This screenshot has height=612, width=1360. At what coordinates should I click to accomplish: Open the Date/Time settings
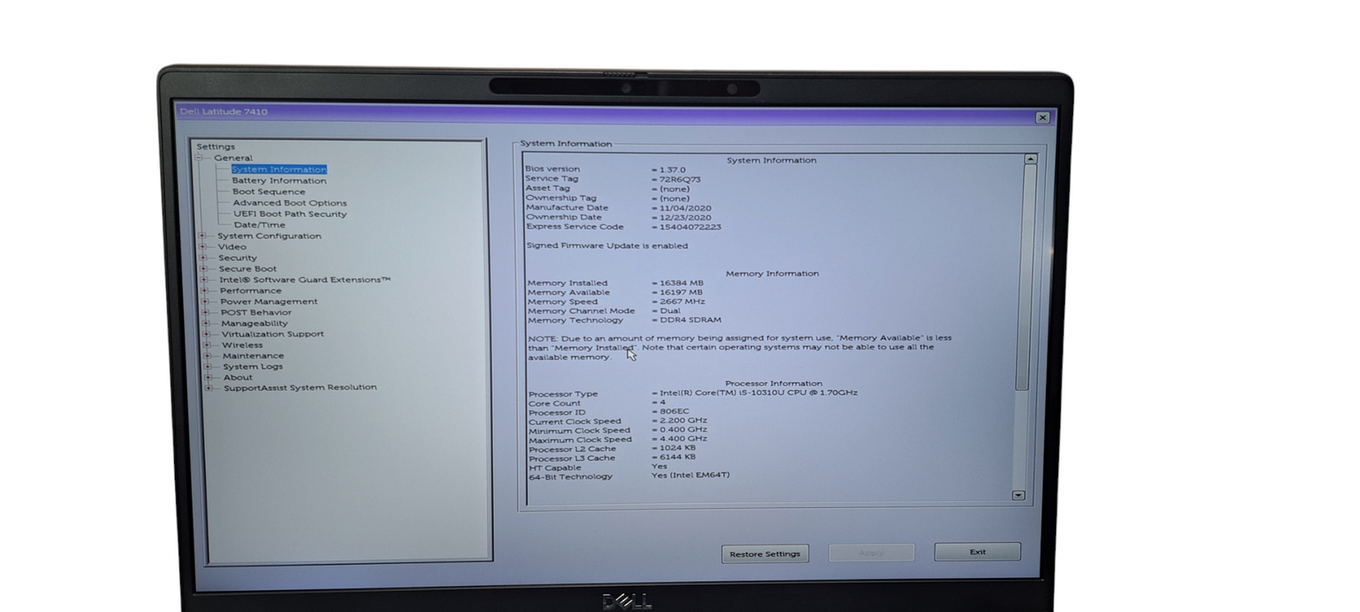260,225
